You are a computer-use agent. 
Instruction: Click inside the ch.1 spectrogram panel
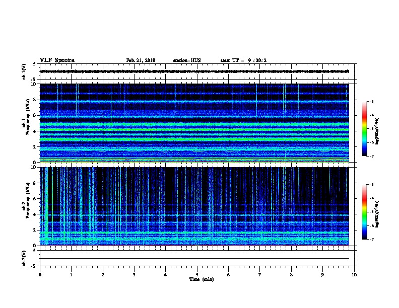click(194, 123)
